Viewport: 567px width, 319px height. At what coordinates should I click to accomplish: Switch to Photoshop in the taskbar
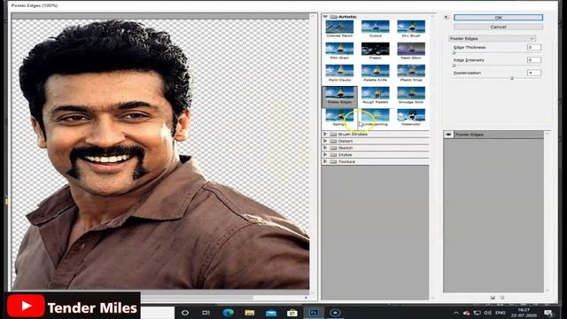pyautogui.click(x=314, y=313)
